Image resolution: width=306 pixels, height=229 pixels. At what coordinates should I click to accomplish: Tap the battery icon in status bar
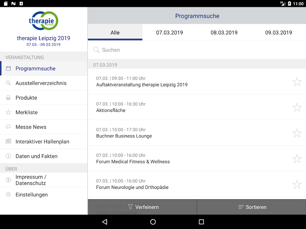(290, 3)
